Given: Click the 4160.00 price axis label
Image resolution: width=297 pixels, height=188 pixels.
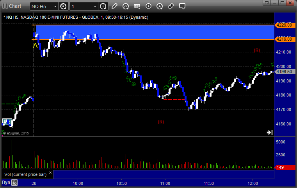Looking at the screenshot, I should point(284,124).
